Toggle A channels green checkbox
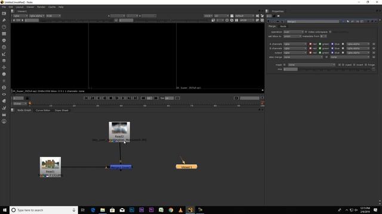This screenshot has height=214, width=382. coord(320,44)
